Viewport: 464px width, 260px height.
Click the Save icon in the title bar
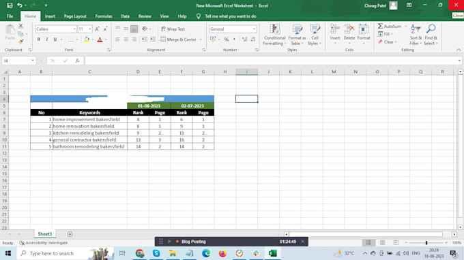tap(10, 5)
